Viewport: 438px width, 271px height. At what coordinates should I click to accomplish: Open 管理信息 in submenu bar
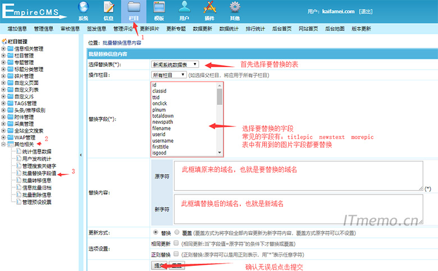pyautogui.click(x=44, y=29)
